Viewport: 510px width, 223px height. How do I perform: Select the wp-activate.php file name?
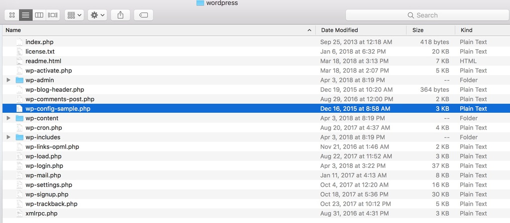[49, 71]
